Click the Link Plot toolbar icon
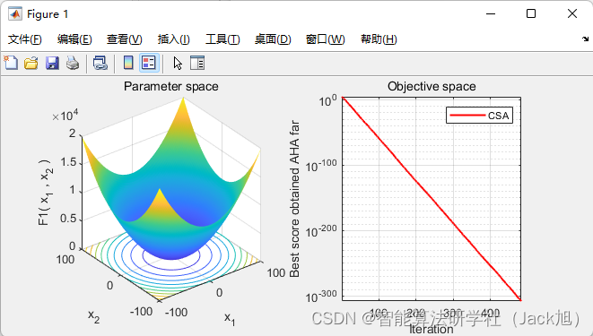593x336 pixels. [x=100, y=63]
